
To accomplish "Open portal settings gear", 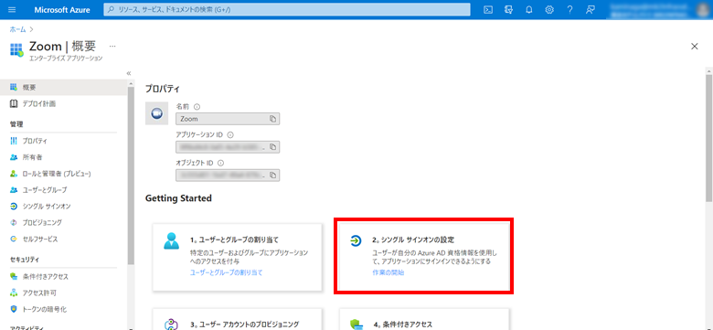I will point(549,9).
